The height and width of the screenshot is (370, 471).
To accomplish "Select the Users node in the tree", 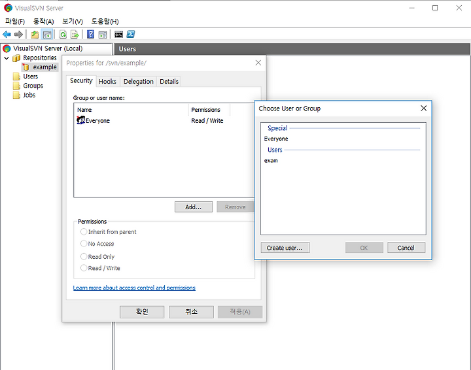I will 31,76.
